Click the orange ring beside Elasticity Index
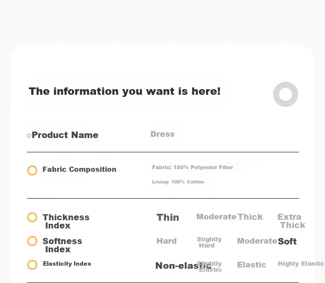This screenshot has height=283, width=325. 32,265
